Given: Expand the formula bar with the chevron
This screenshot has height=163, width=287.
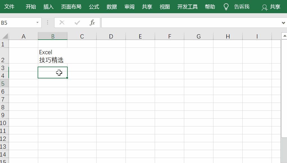Looking at the screenshot, I should tap(284, 23).
